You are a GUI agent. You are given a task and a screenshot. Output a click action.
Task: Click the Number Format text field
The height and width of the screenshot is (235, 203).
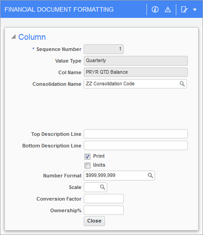point(116,176)
